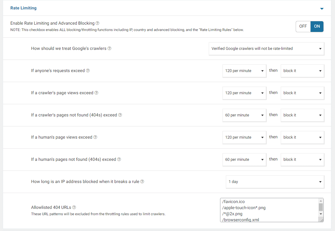Click the 'These URL patterns will be excluded' description
335x231 pixels.
[x=98, y=214]
